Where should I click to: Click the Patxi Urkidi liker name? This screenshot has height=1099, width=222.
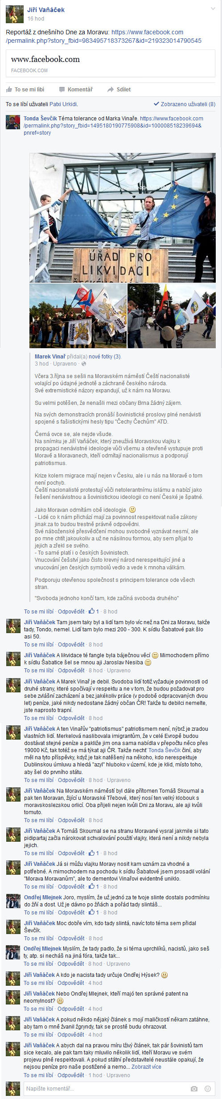63,104
